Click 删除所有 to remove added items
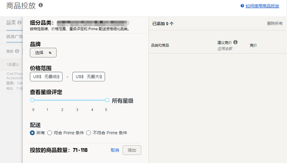289x163 pixels. (275, 24)
